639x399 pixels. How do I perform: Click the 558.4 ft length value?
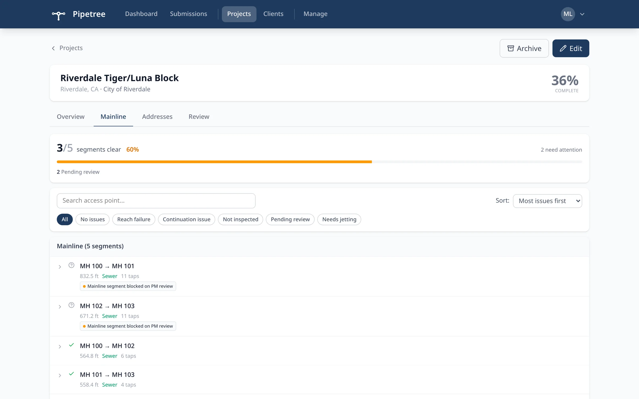(x=89, y=385)
